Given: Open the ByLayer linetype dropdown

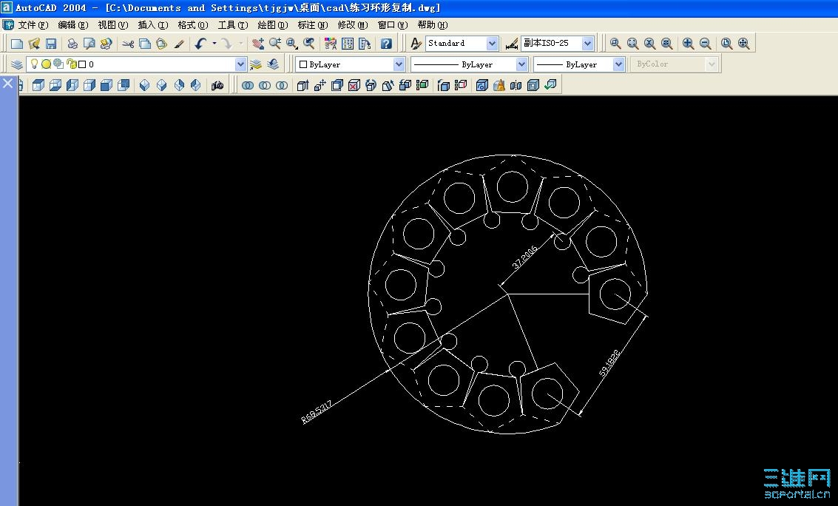Looking at the screenshot, I should tap(521, 64).
